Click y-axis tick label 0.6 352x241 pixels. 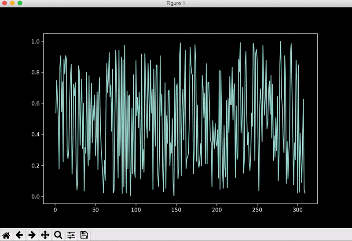point(35,103)
